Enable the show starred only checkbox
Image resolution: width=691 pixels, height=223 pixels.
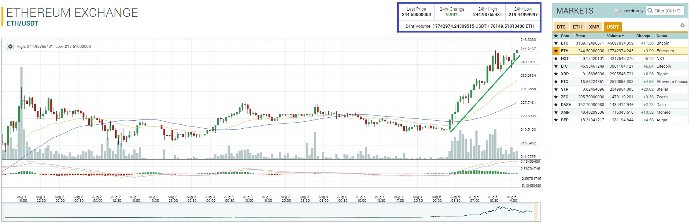[x=617, y=11]
